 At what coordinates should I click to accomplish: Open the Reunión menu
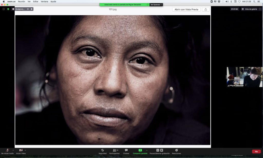[21, 2]
